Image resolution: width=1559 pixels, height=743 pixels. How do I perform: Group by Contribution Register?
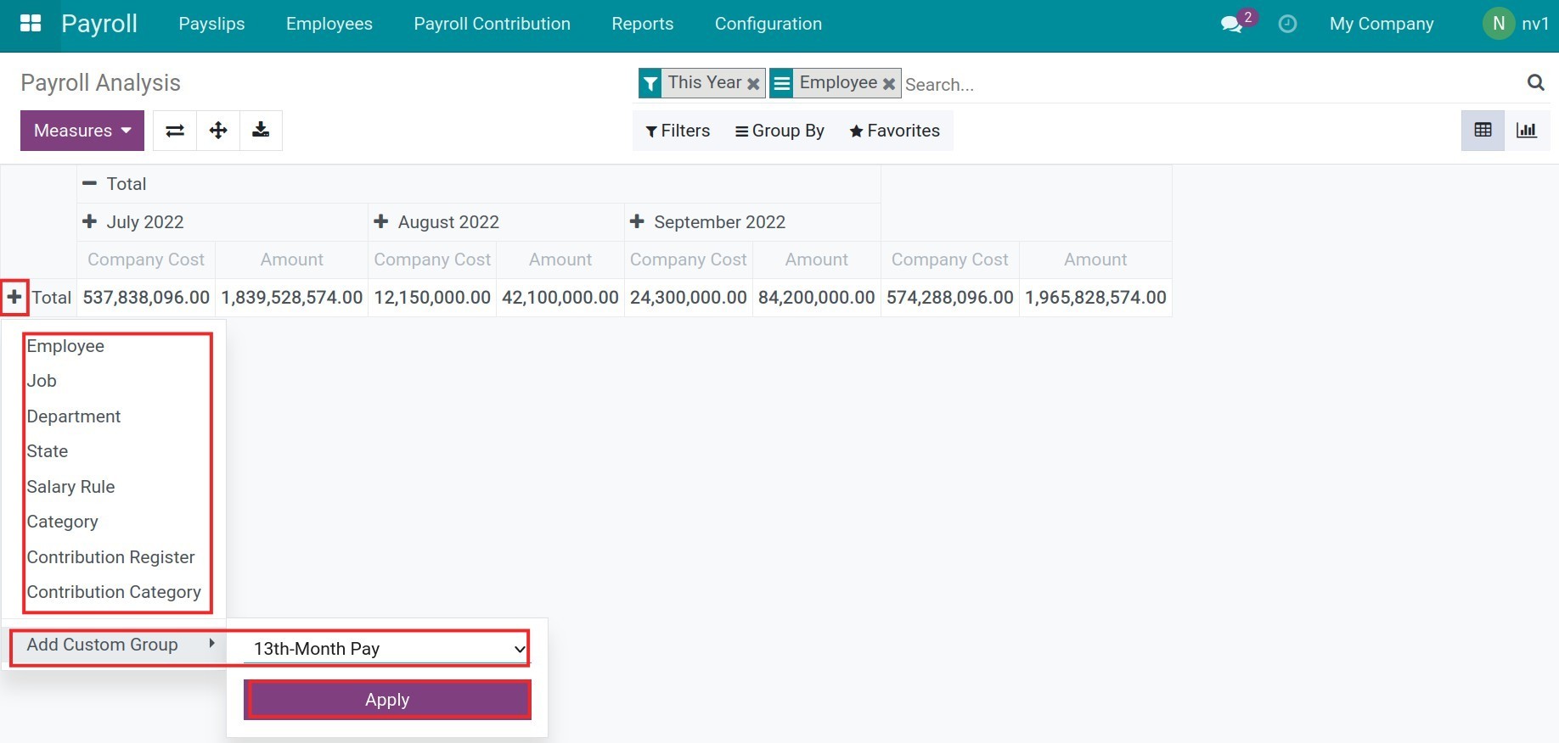tap(111, 557)
